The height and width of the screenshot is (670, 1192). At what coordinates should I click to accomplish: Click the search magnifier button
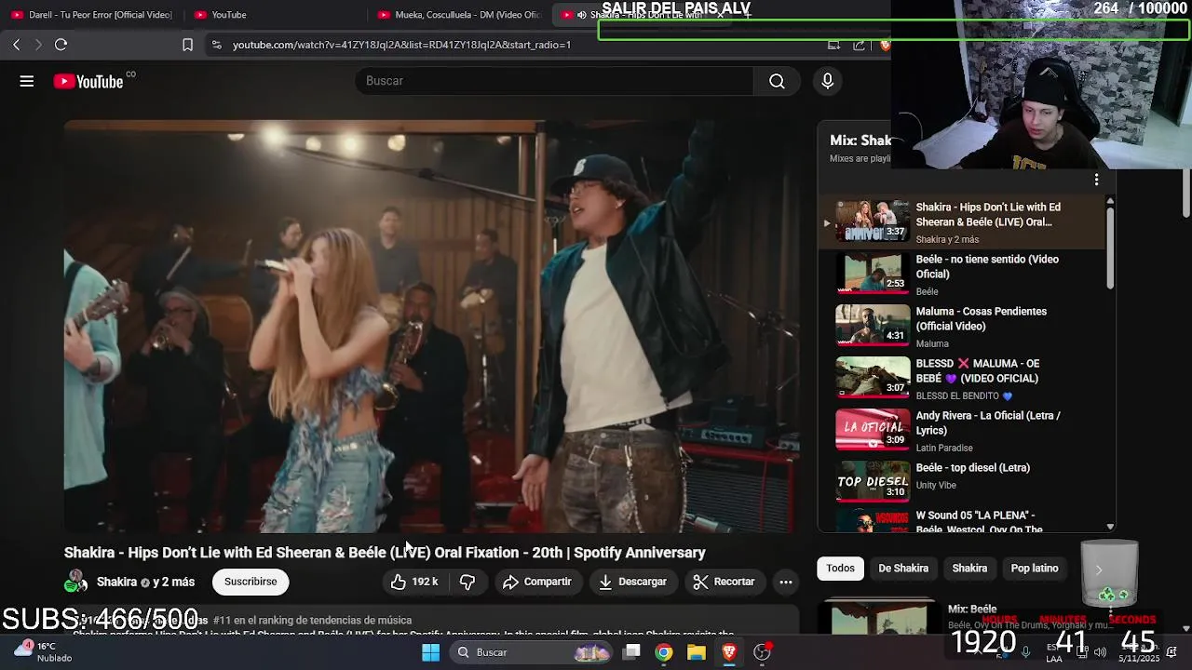coord(777,81)
